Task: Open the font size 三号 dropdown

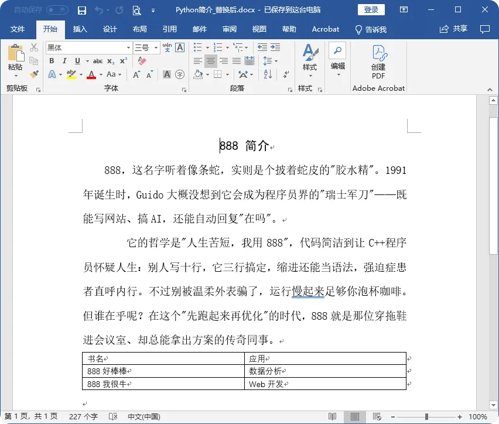Action: pyautogui.click(x=156, y=48)
